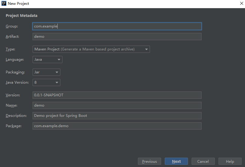Screen dimensions: 245x167
Task: Cancel the project creation
Action: coord(203,161)
